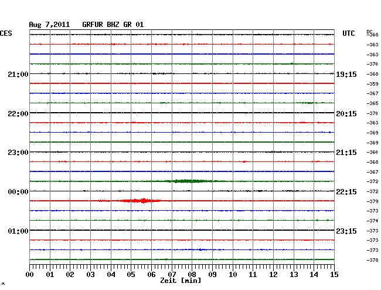Click the "Zeit [min]" axis title
This screenshot has width=381, height=290.
[181, 281]
